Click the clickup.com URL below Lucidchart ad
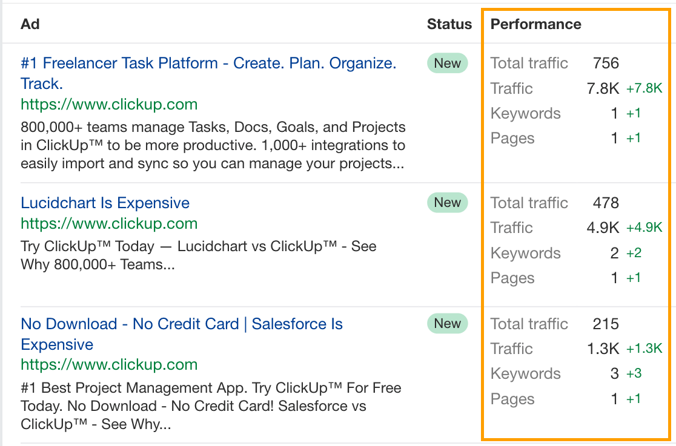Viewport: 676px width, 446px height. coord(109,223)
